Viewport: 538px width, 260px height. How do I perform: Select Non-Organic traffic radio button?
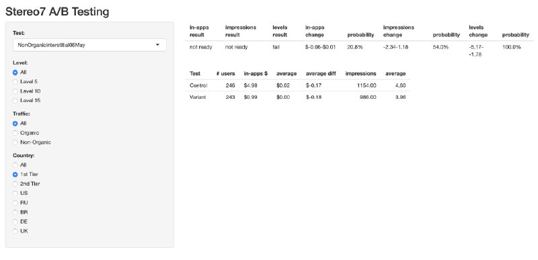click(15, 142)
